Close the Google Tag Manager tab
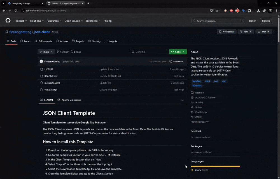This screenshot has height=179, width=280. tap(43, 3)
